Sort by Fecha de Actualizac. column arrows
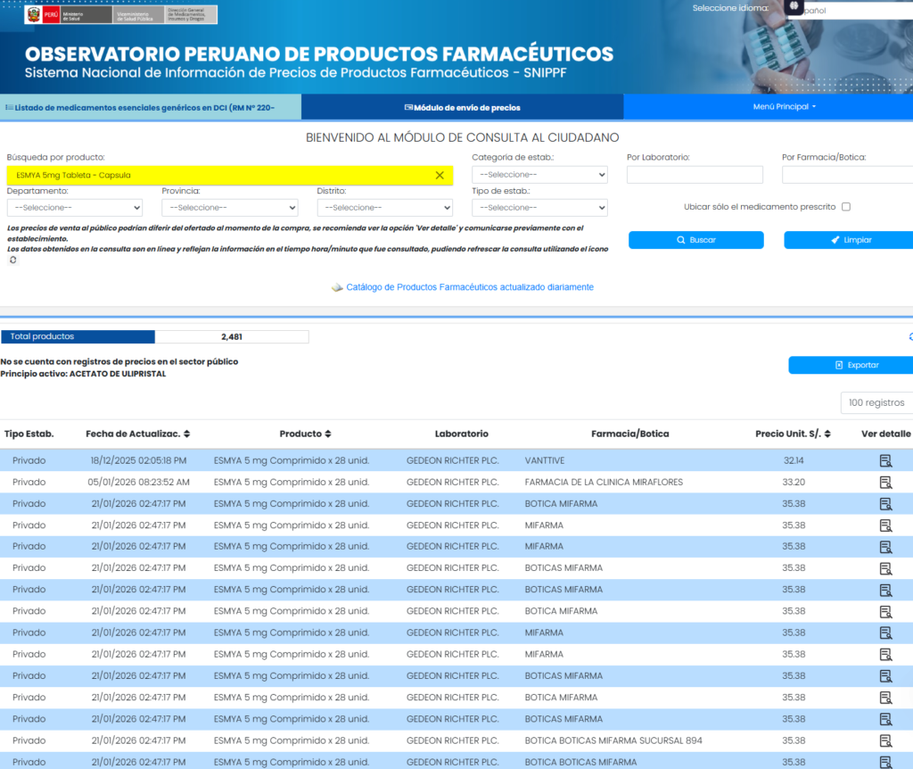Viewport: 913px width, 769px height. pyautogui.click(x=186, y=434)
